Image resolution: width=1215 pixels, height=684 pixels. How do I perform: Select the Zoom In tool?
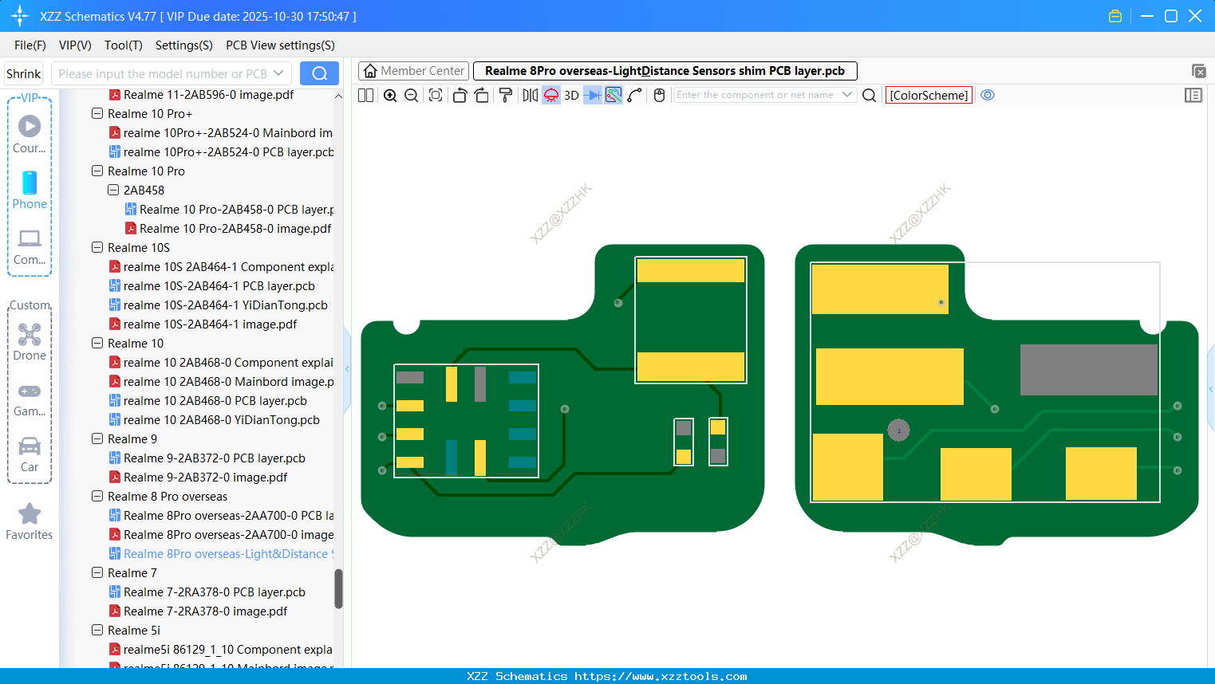(x=390, y=95)
